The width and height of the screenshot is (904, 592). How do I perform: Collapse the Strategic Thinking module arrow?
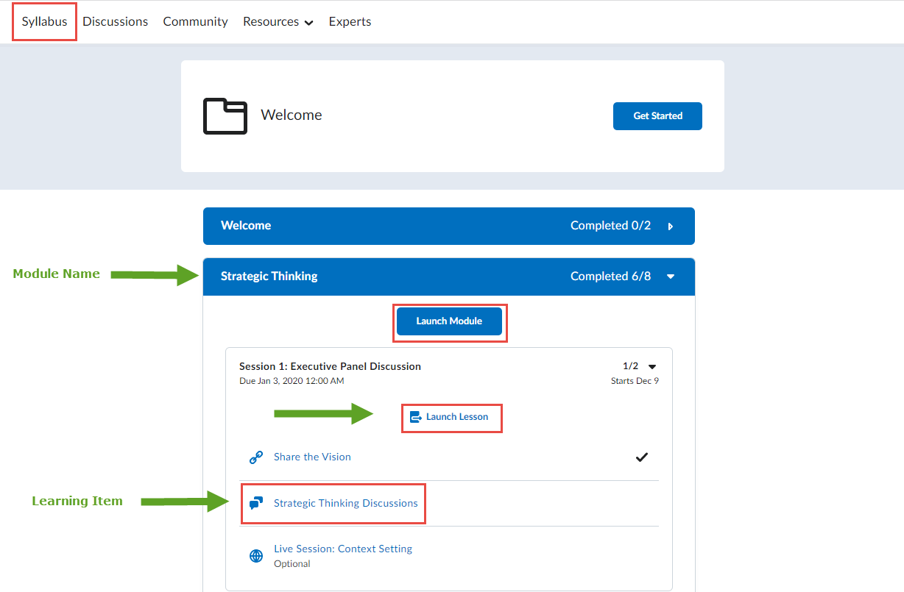pyautogui.click(x=671, y=277)
